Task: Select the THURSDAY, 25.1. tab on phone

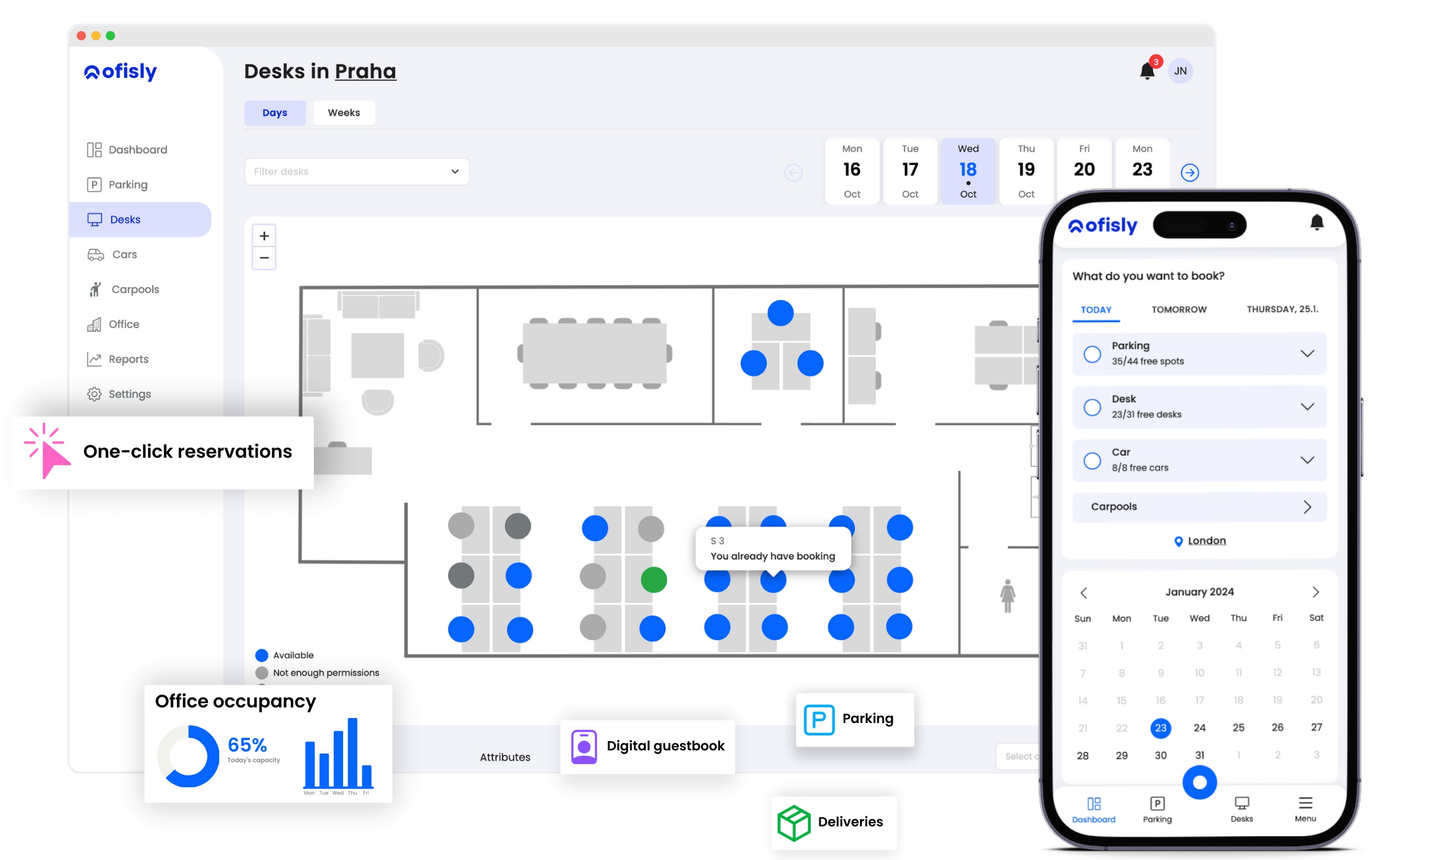Action: [x=1282, y=310]
